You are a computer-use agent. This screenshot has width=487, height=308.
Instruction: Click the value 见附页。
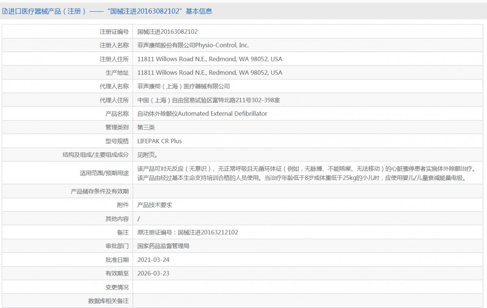148,155
